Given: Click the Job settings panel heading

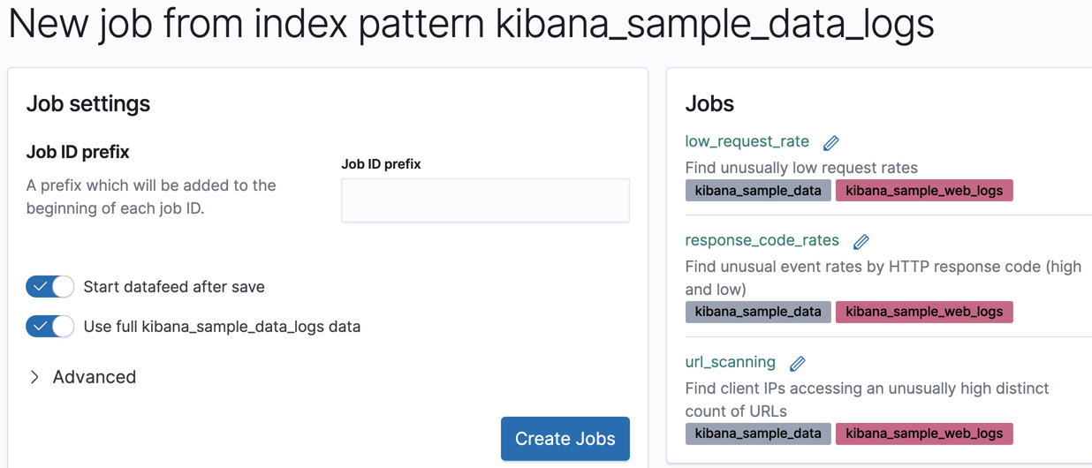Looking at the screenshot, I should [88, 103].
